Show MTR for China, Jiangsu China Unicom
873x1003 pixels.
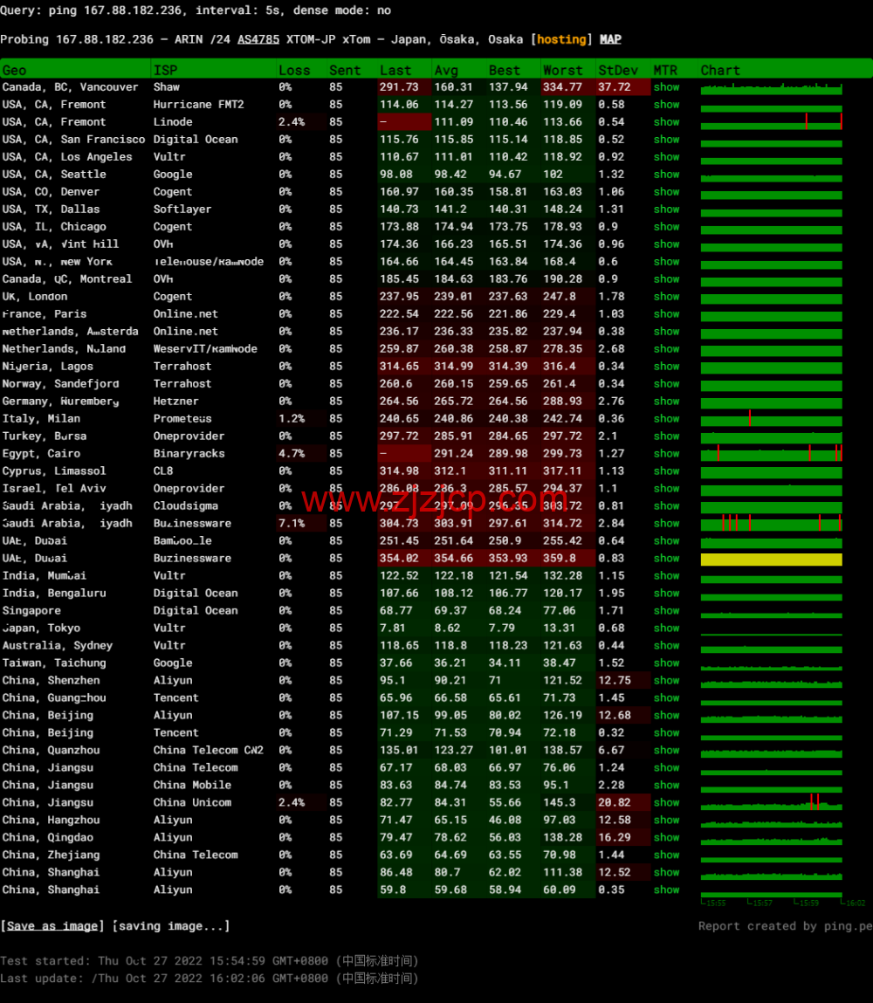click(666, 803)
